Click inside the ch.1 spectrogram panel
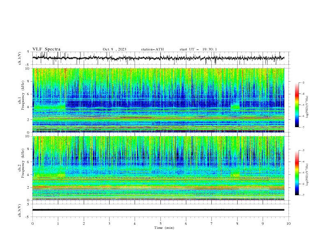The width and height of the screenshot is (325, 251). (x=158, y=100)
